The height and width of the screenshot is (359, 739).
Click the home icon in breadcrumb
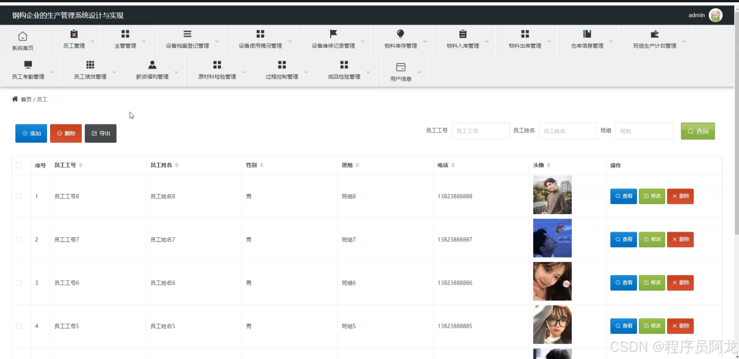[x=15, y=99]
